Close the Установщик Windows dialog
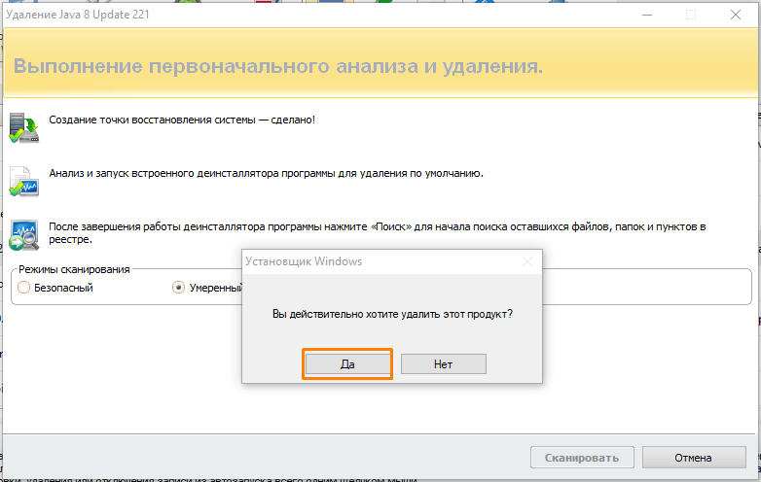This screenshot has height=482, width=761. tap(527, 261)
